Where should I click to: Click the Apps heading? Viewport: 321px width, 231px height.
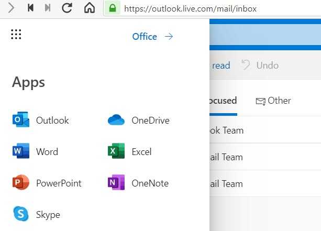tap(28, 83)
